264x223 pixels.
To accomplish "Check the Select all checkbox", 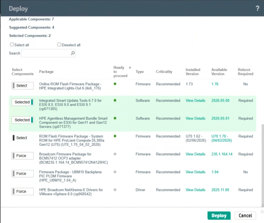I will 12,45.
